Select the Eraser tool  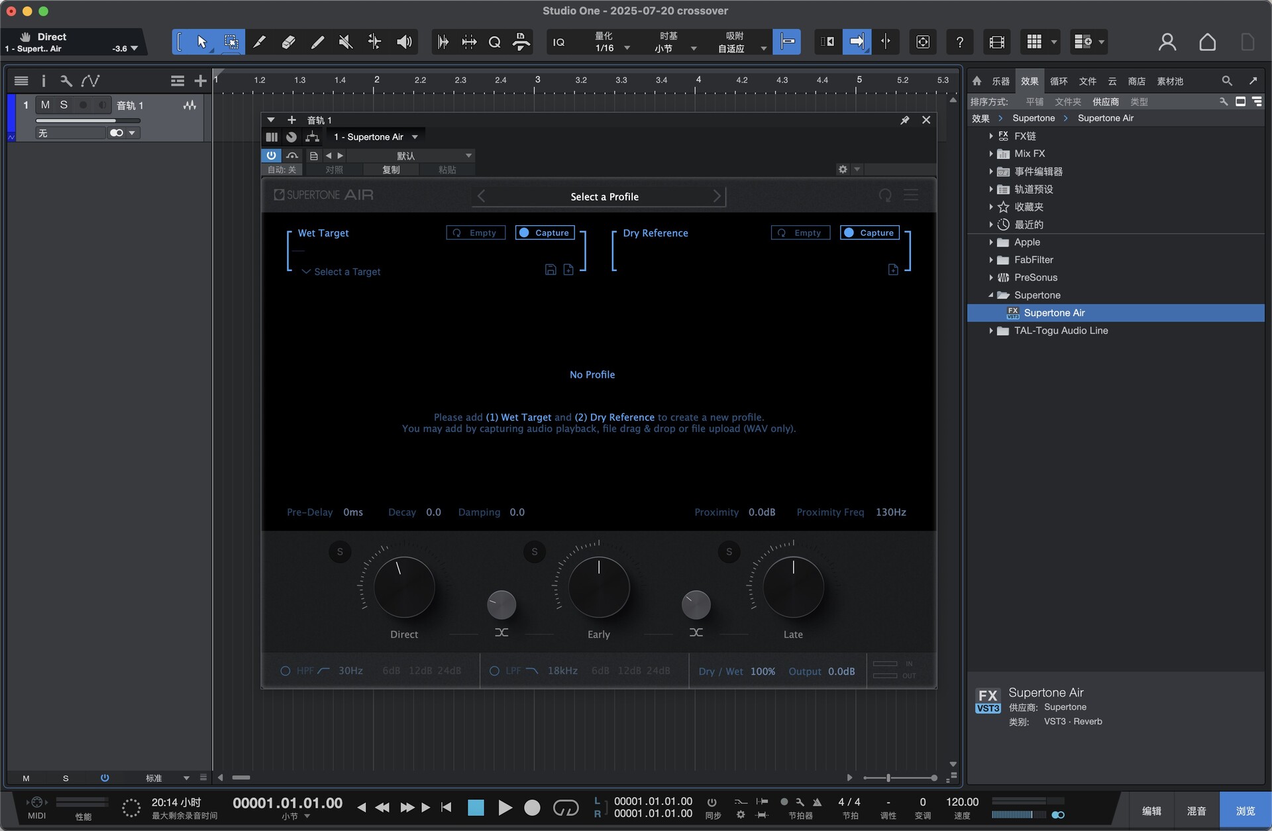coord(288,42)
